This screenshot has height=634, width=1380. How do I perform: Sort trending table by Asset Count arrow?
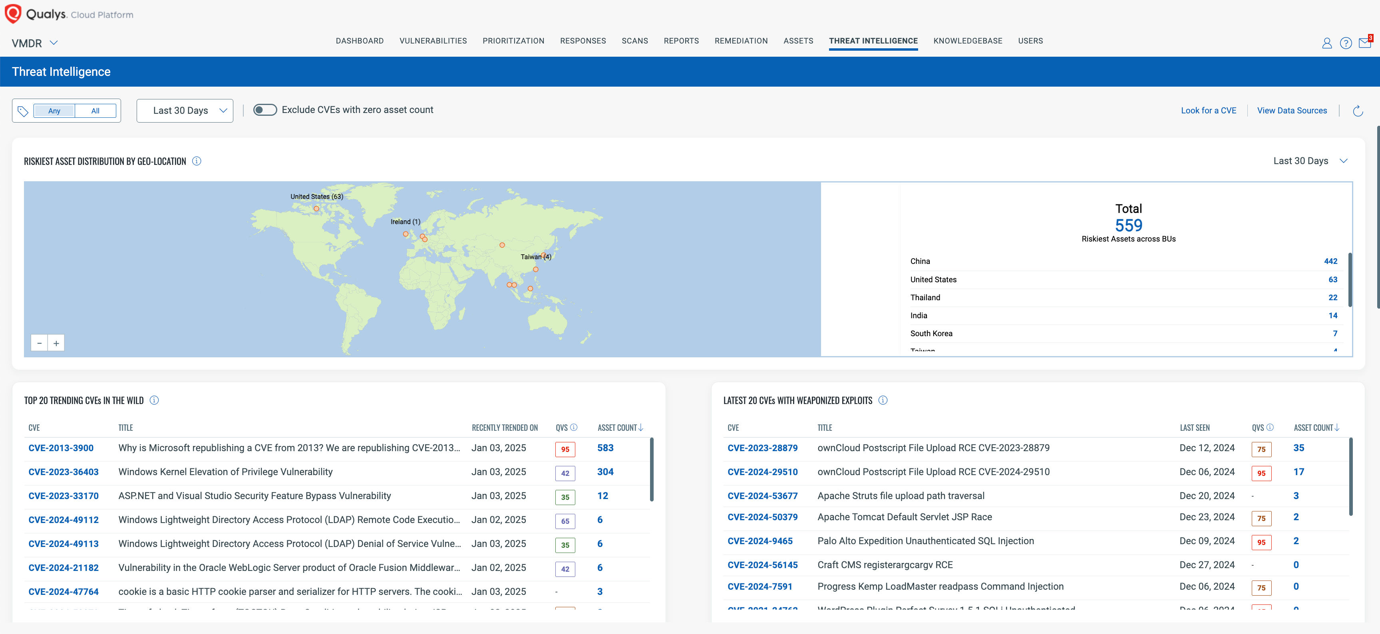tap(641, 427)
